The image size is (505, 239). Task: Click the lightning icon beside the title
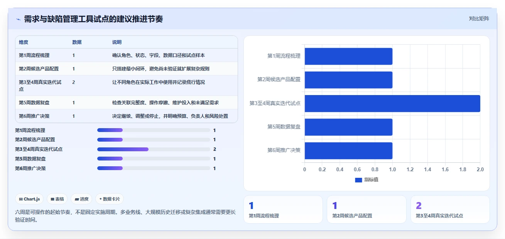click(x=18, y=19)
